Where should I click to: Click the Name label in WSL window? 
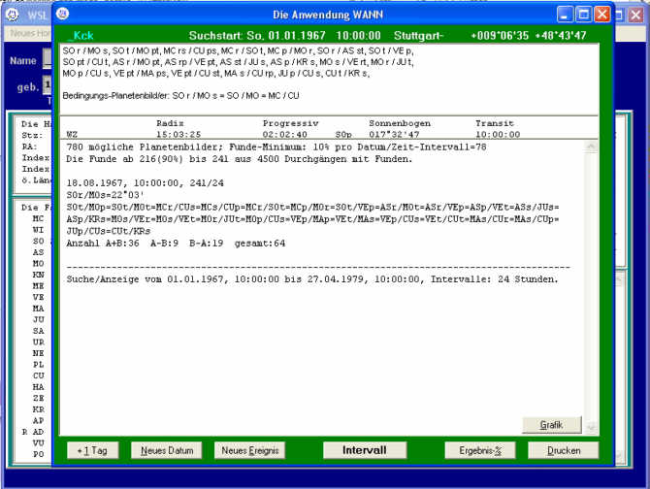click(x=23, y=61)
